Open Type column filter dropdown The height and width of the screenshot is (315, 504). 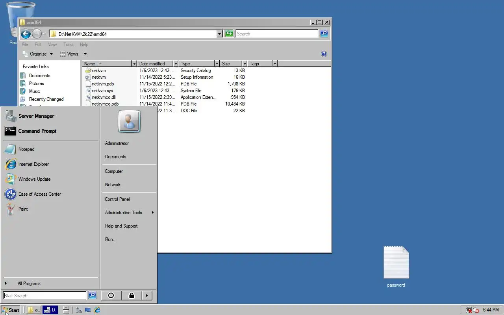pos(217,64)
